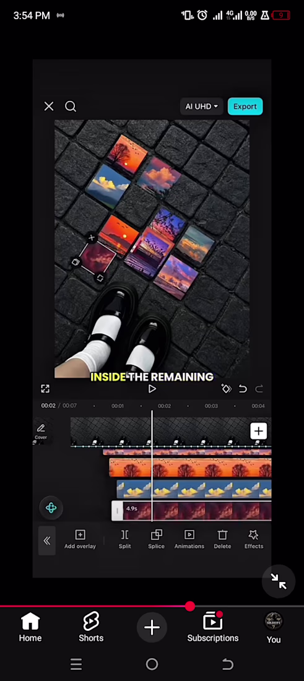The height and width of the screenshot is (681, 304).
Task: Tap Android back arrow button
Action: pyautogui.click(x=228, y=664)
